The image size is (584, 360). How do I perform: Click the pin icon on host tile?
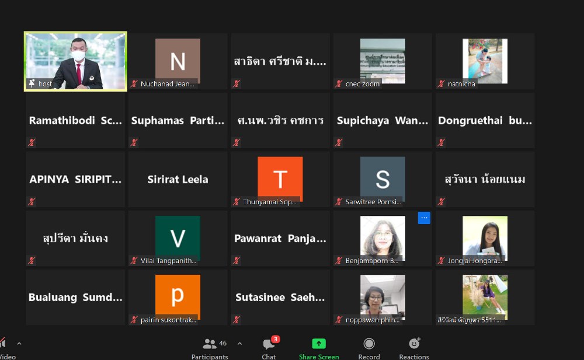[x=32, y=84]
